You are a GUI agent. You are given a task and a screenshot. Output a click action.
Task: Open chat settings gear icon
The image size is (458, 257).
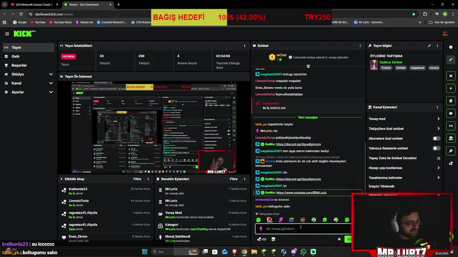(339, 239)
